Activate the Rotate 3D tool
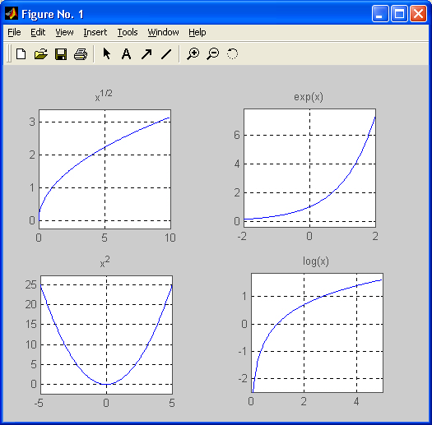This screenshot has width=432, height=425. [232, 53]
